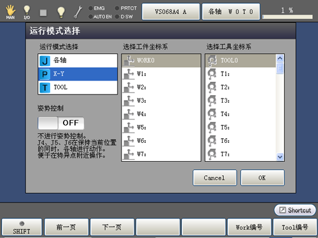Viewport: 318px width, 238px height.
Task: Click the robot tool icon beside TOOL0
Action: coord(212,60)
